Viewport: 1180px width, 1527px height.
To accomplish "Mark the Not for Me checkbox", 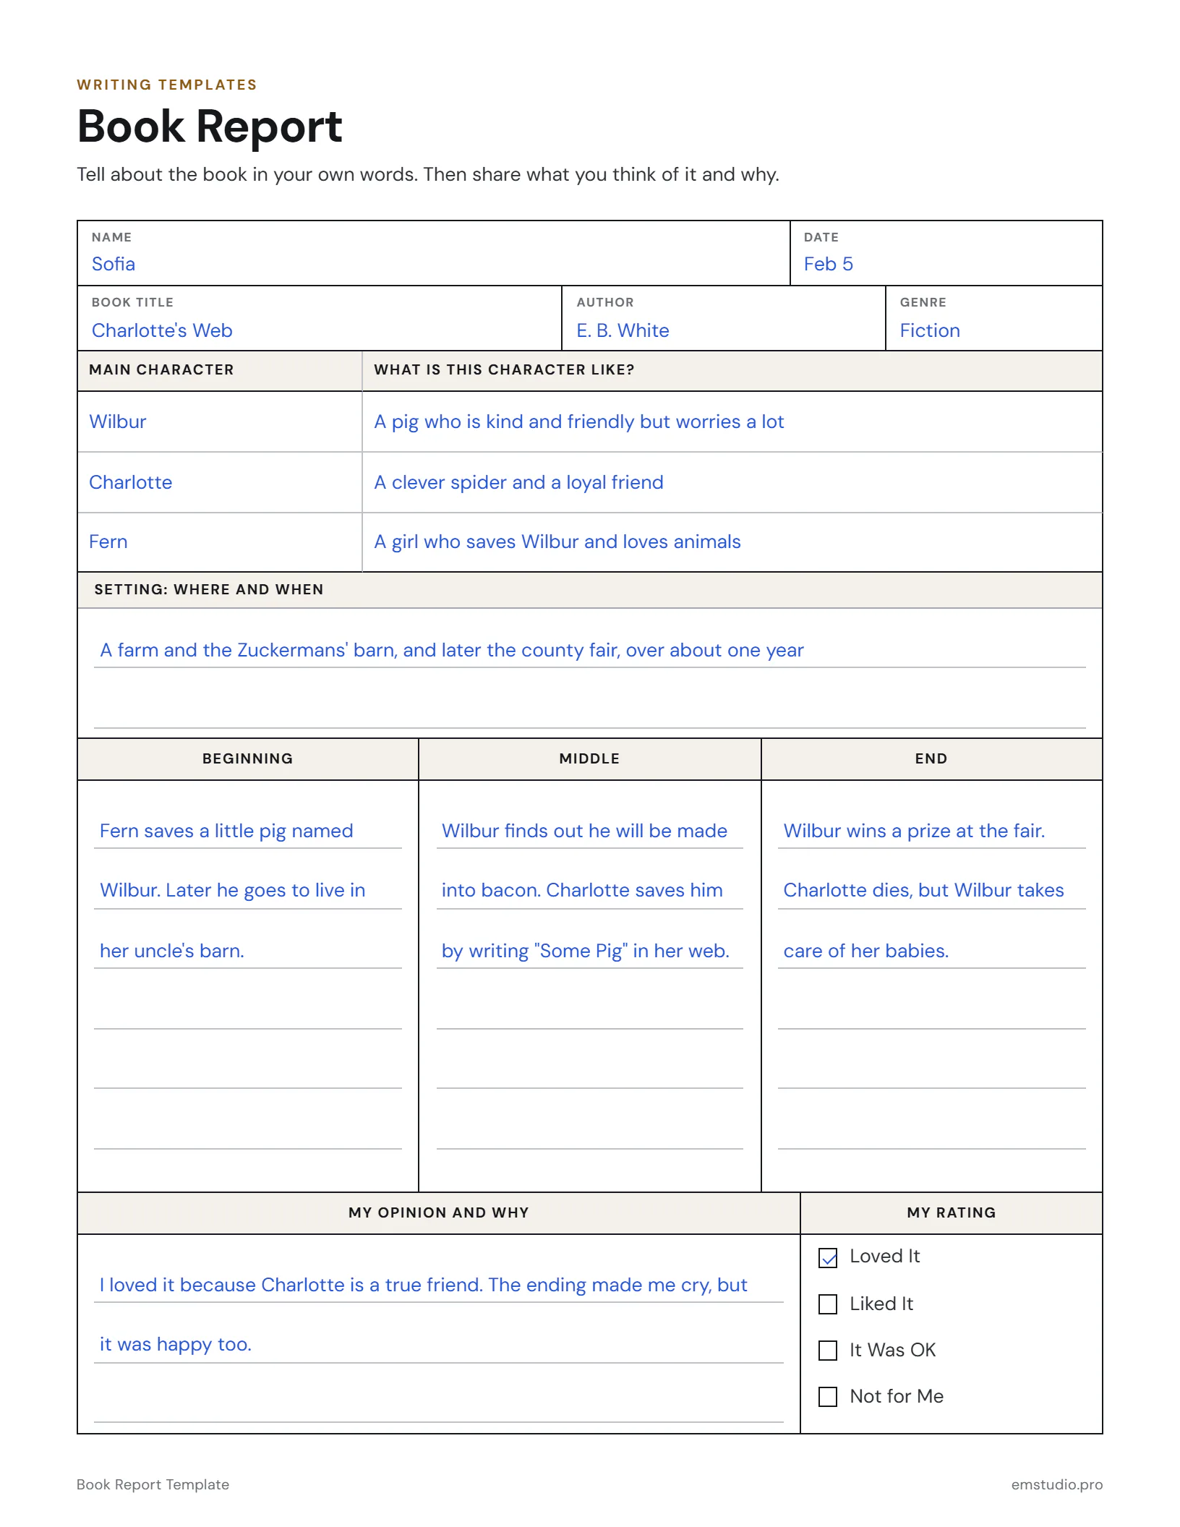I will (828, 1397).
